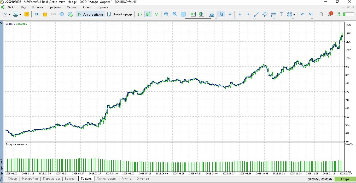Toggle the Алготрейдинг button

91,14
